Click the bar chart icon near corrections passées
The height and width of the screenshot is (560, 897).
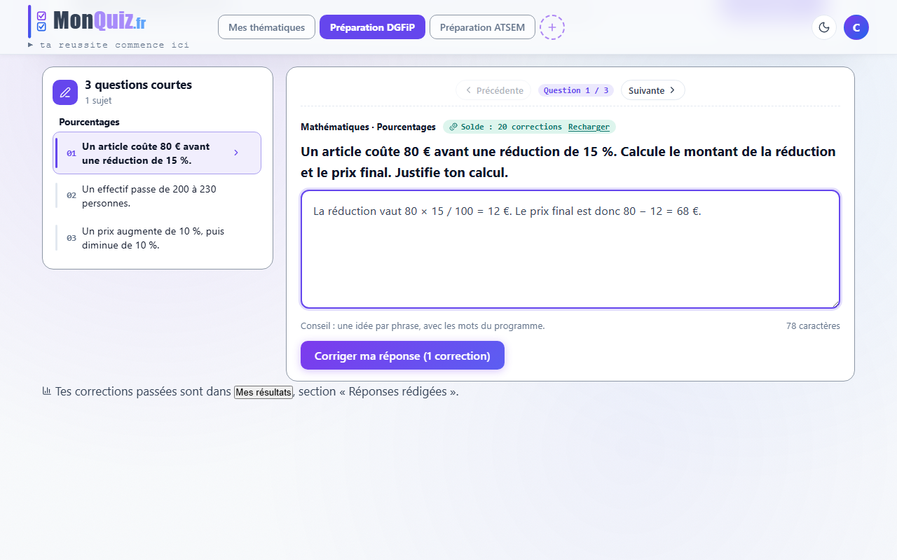pyautogui.click(x=47, y=391)
